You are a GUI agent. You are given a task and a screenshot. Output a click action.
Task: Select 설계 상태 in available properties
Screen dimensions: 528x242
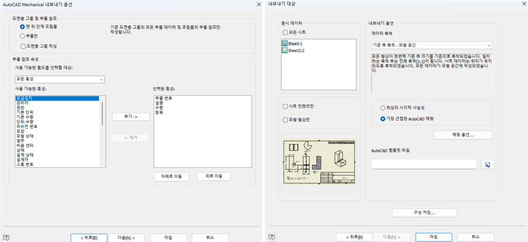coord(24,154)
